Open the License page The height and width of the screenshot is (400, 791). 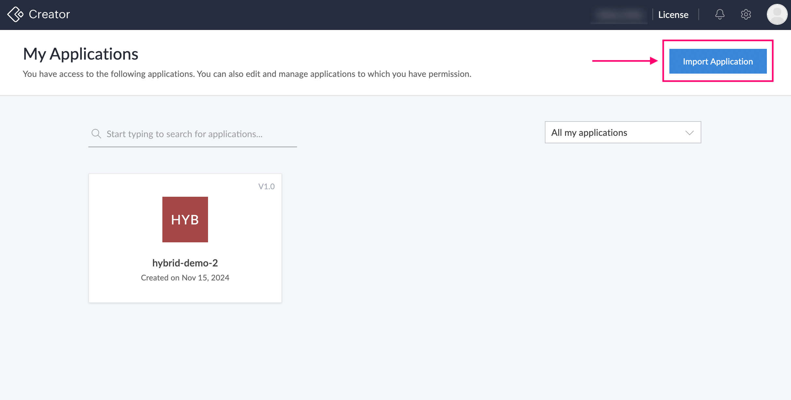tap(673, 15)
